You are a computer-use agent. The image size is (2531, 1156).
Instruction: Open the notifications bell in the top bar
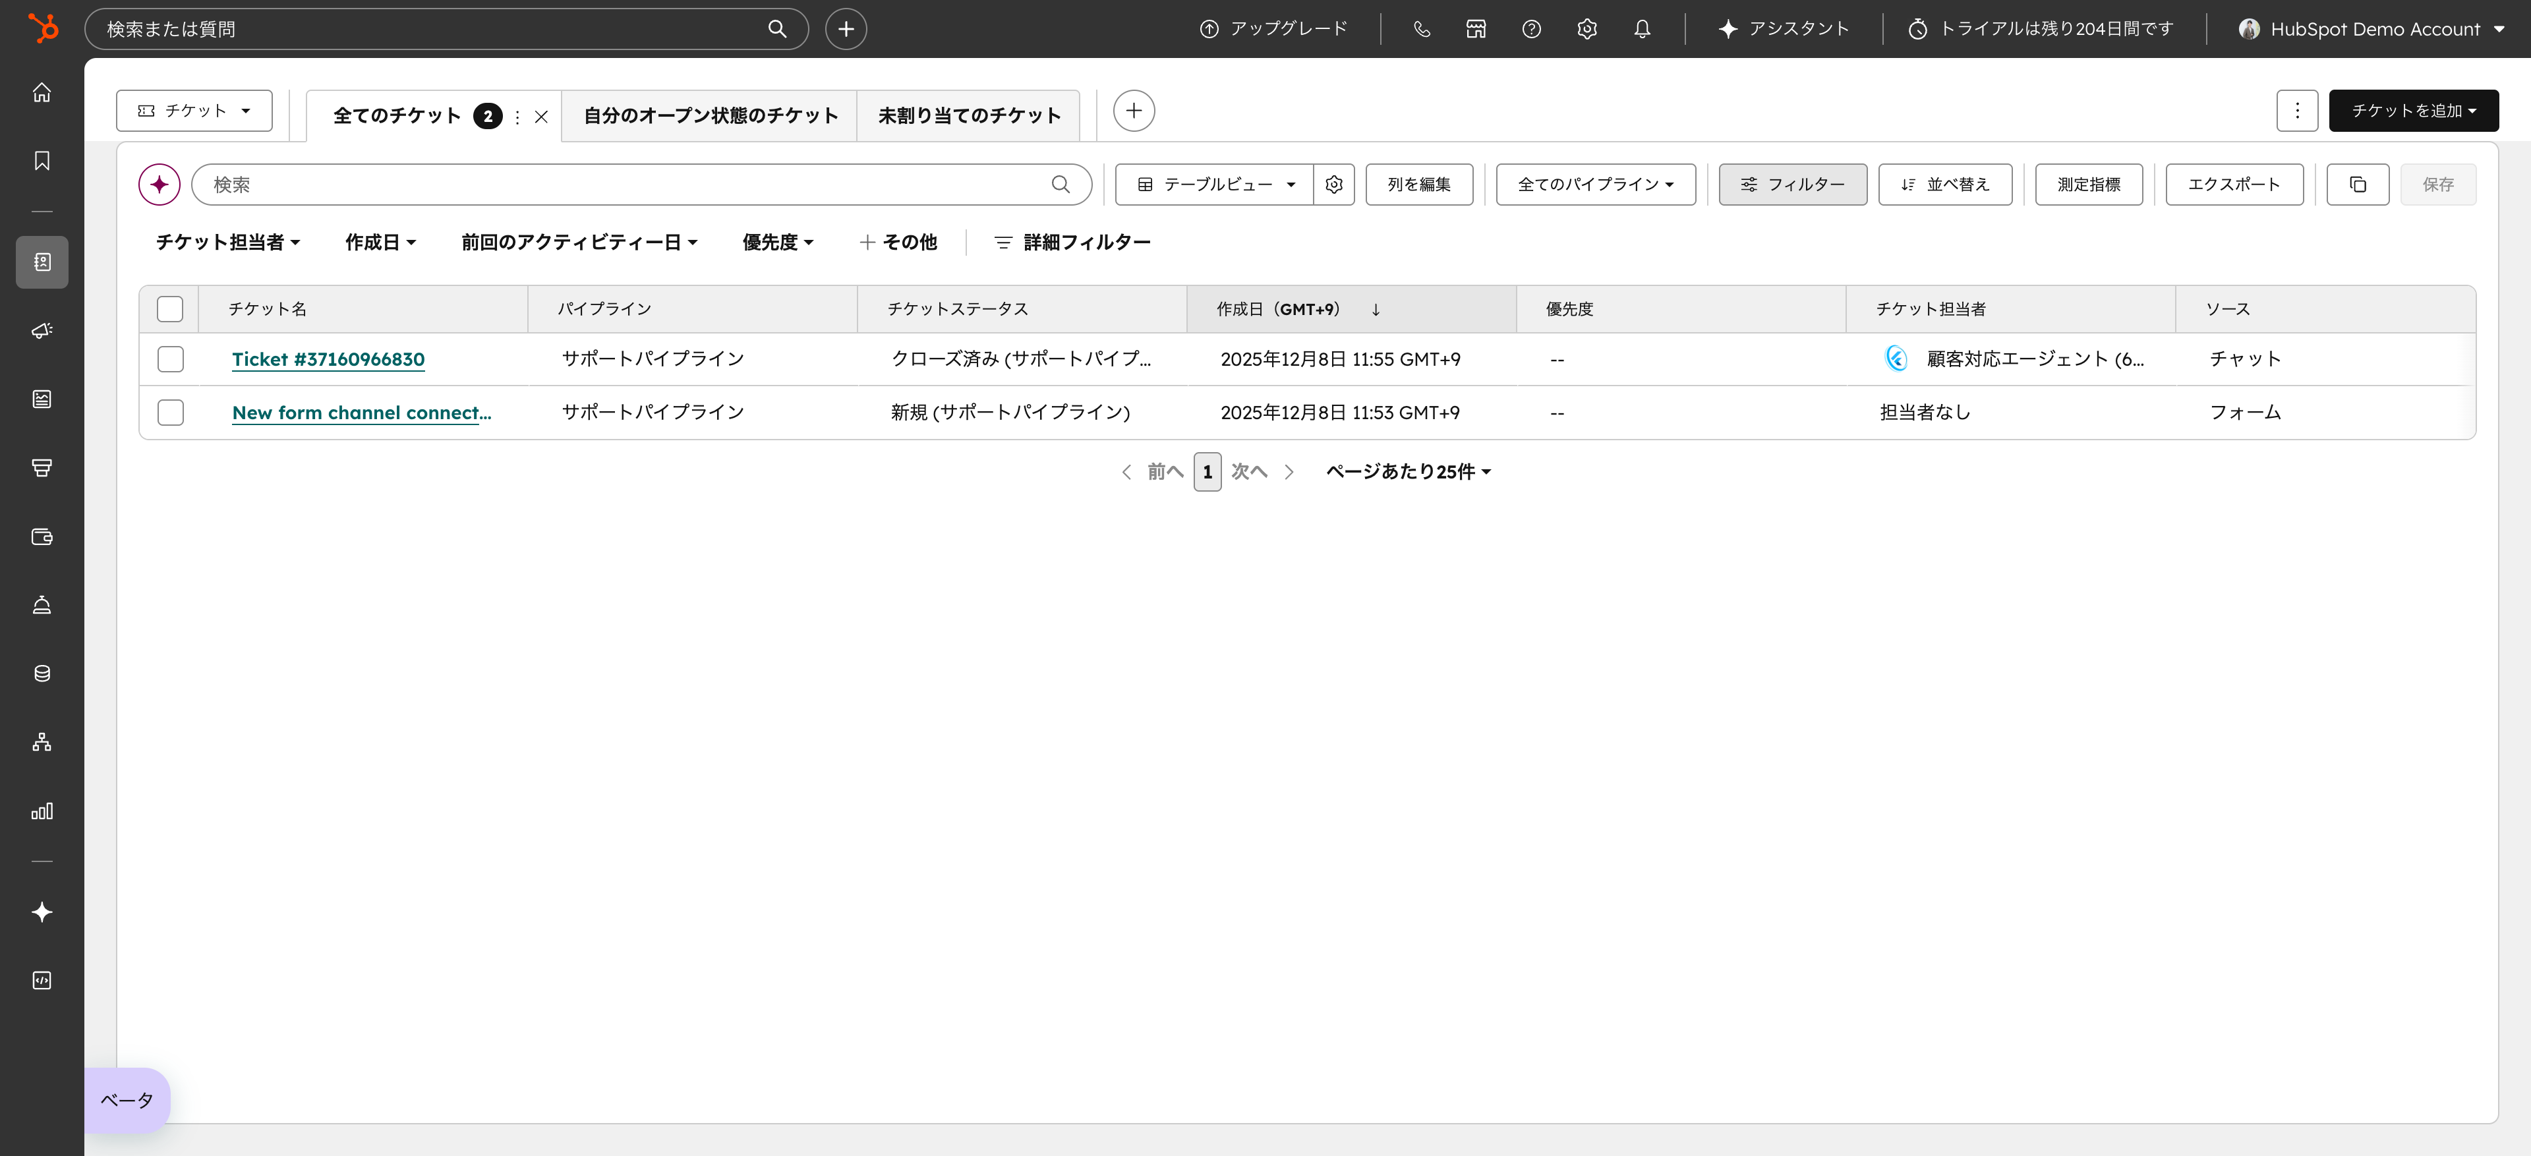click(1641, 28)
